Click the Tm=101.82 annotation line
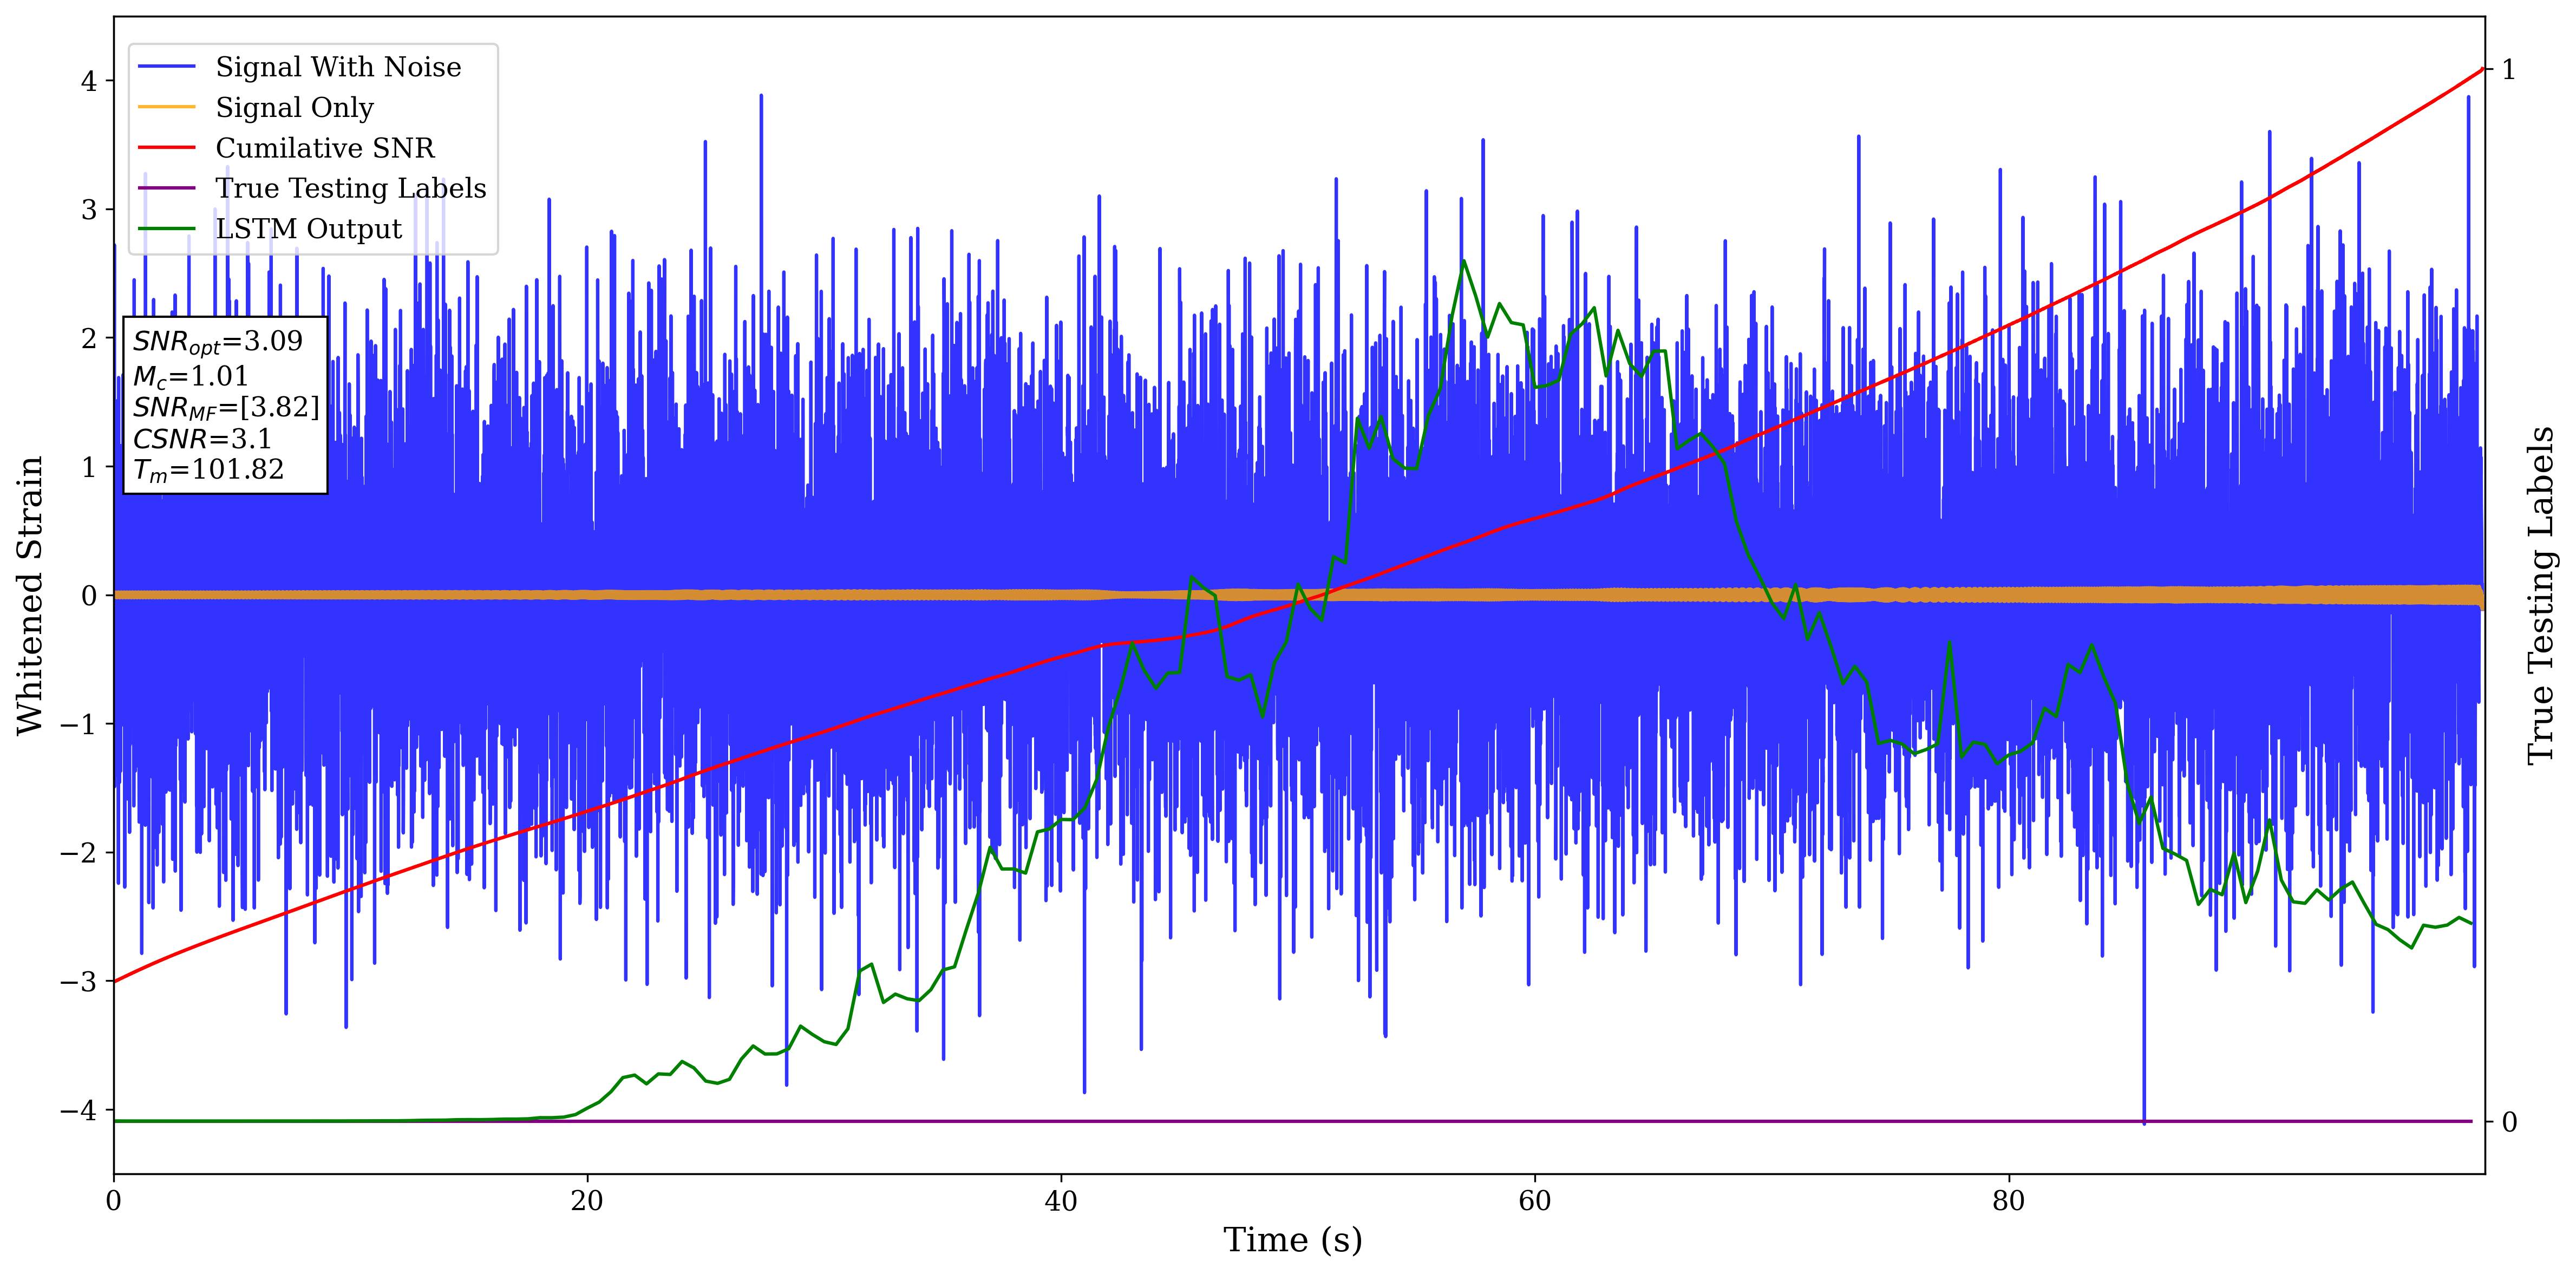The width and height of the screenshot is (2576, 1274). (x=208, y=470)
